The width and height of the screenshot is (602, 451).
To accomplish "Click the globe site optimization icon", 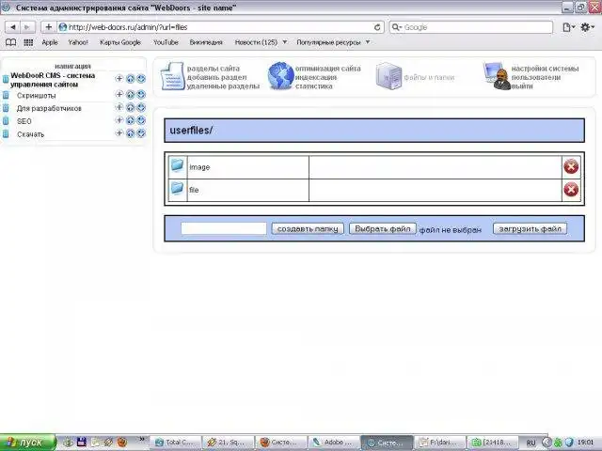I will [x=280, y=76].
